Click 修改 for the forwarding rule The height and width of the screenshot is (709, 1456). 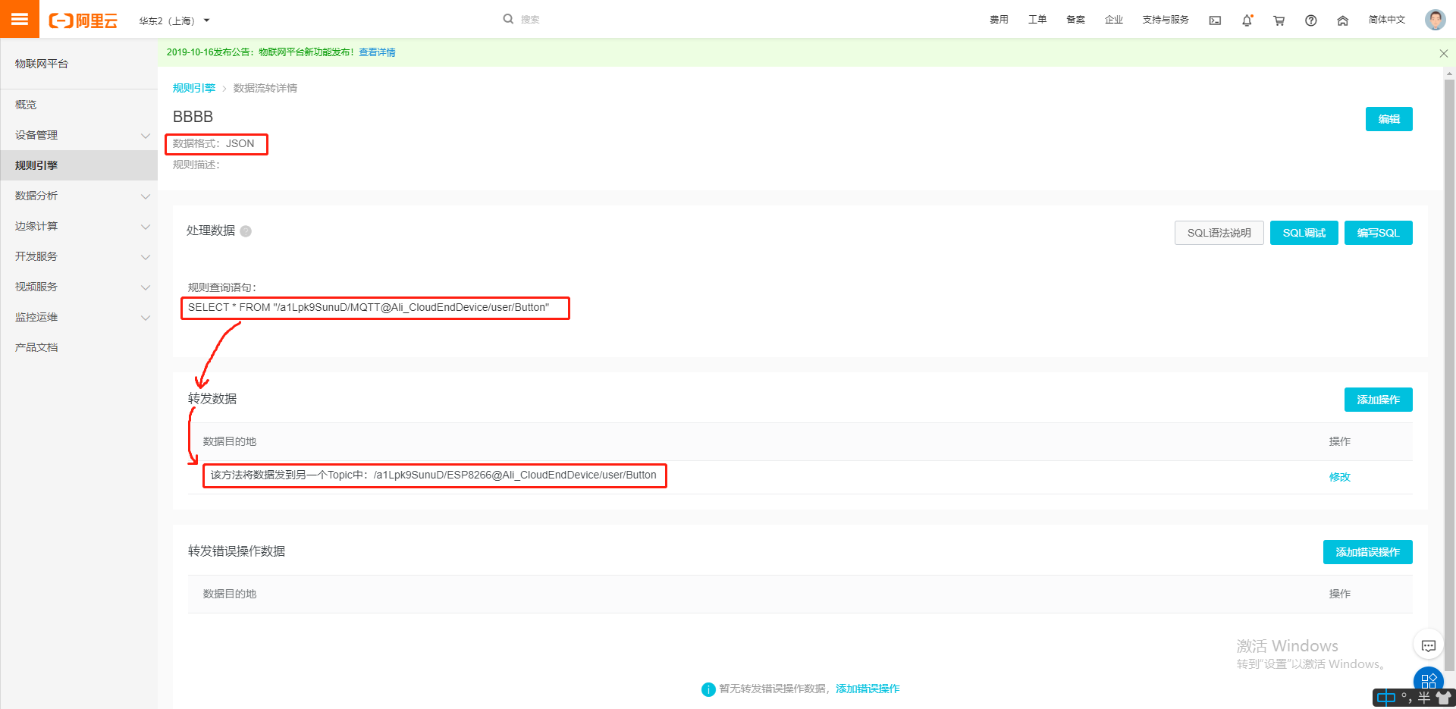[x=1339, y=477]
